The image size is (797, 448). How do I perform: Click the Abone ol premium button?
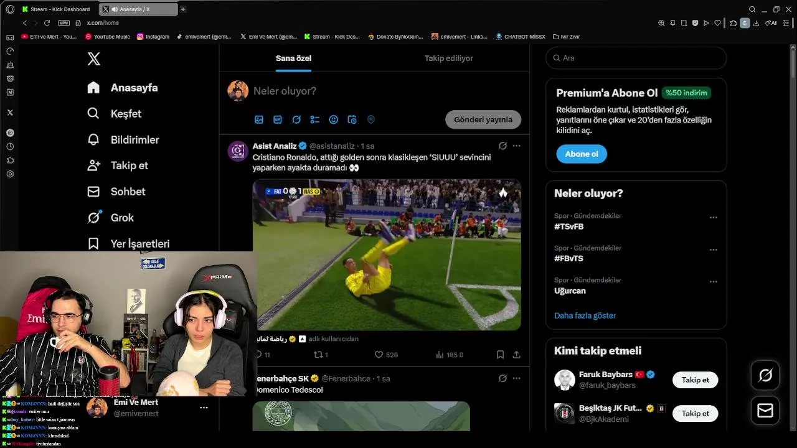pyautogui.click(x=582, y=154)
